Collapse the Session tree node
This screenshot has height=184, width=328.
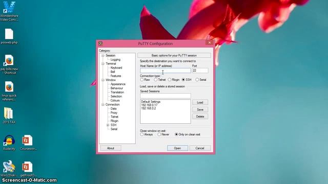102,56
